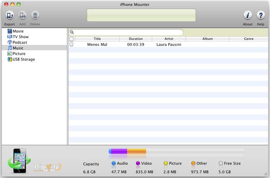This screenshot has height=178, width=270.
Task: Click the Digiarty logo
Action: tap(47, 167)
